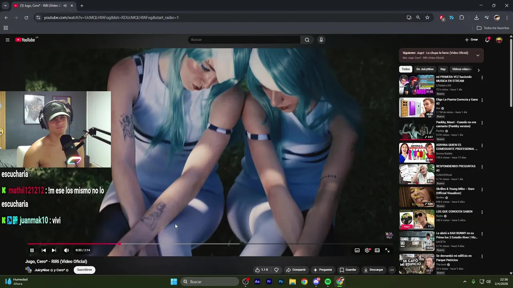Open Spotify from the taskbar
513x288 pixels.
click(x=328, y=282)
